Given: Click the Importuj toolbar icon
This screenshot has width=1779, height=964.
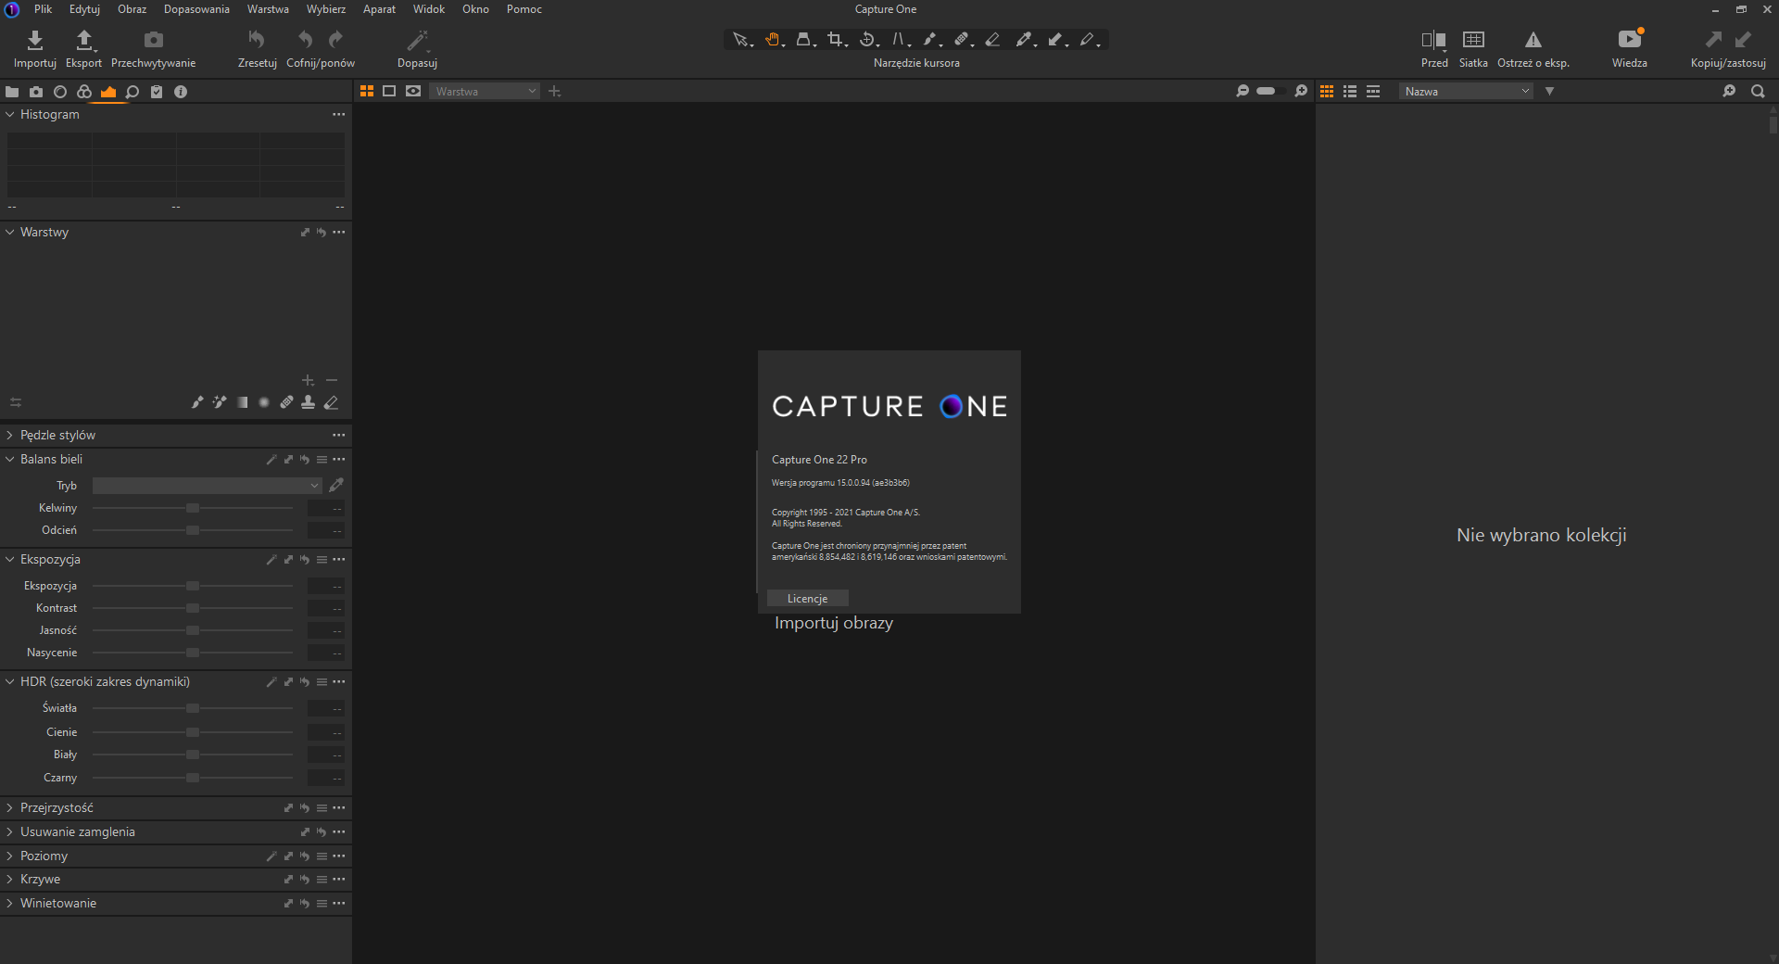Looking at the screenshot, I should tap(35, 40).
